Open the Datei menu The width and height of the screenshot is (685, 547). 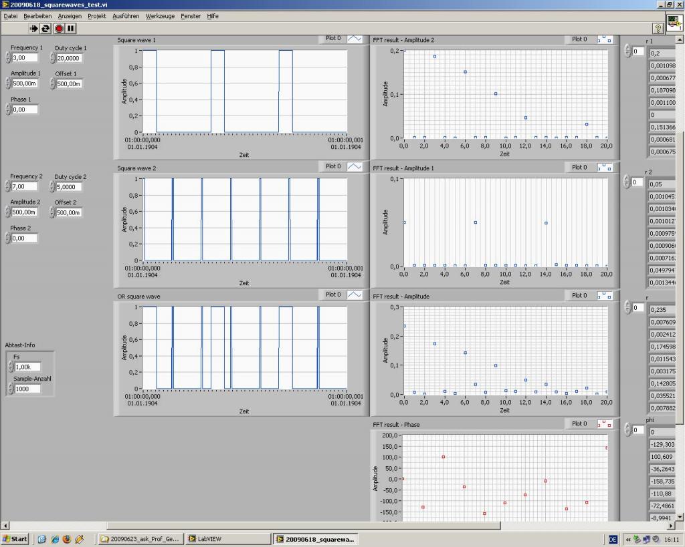11,16
